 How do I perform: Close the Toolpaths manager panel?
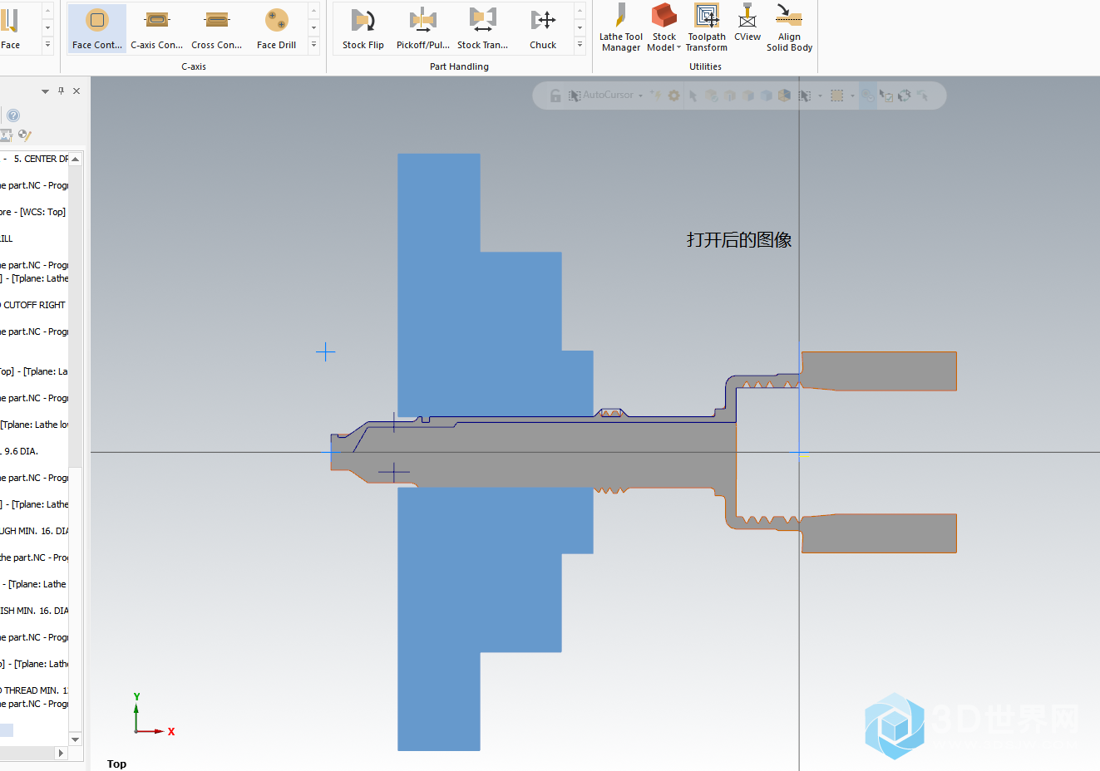(76, 91)
